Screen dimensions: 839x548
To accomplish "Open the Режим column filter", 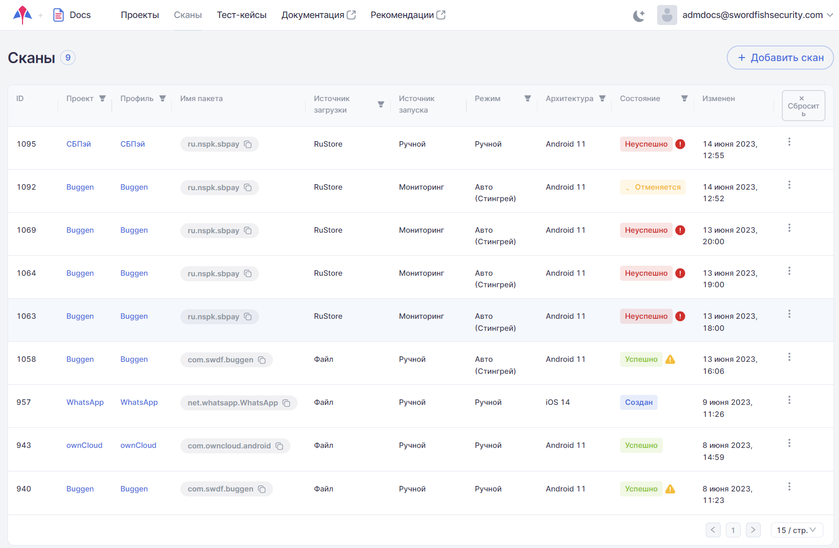I will (527, 99).
